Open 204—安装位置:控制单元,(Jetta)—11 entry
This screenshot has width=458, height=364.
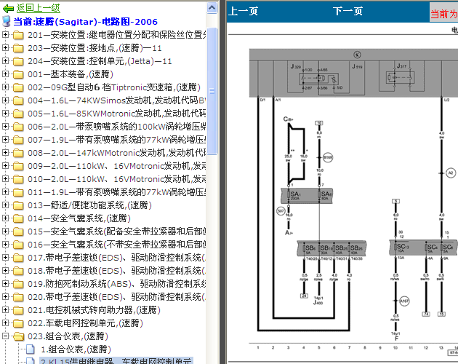click(100, 61)
